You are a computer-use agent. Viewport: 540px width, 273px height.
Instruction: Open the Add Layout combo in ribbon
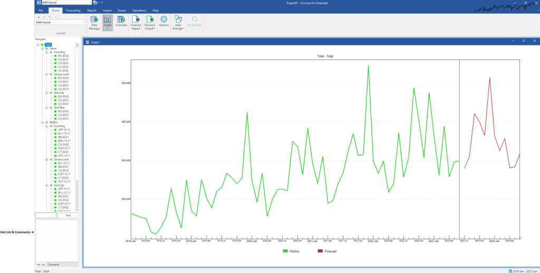pyautogui.click(x=61, y=22)
